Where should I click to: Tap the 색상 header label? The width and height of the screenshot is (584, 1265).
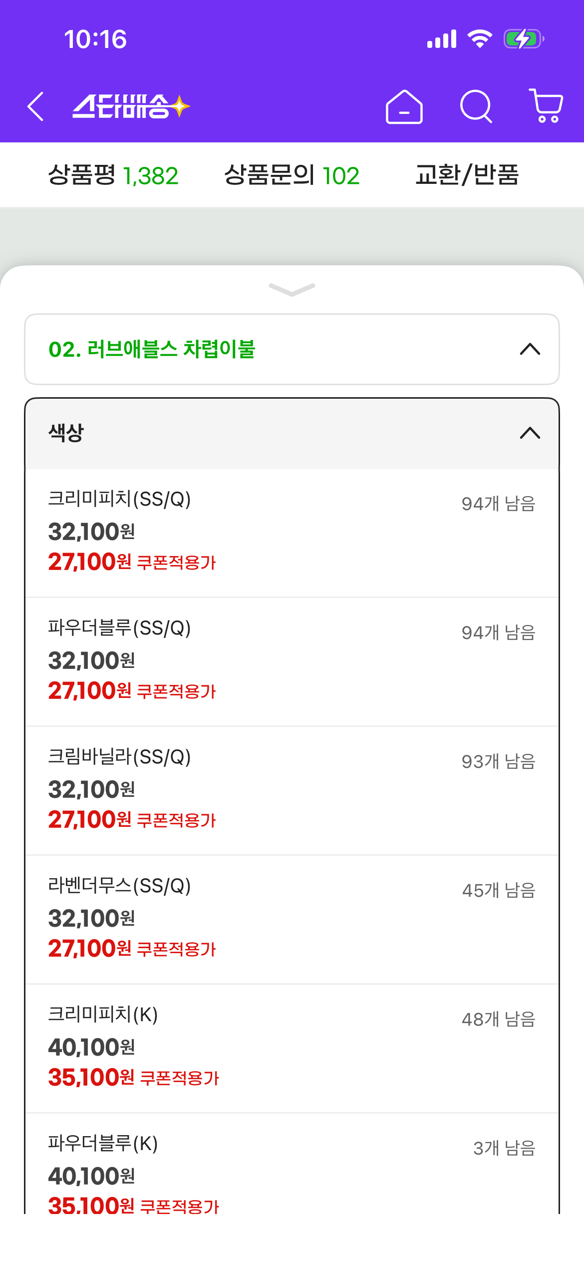click(x=66, y=433)
